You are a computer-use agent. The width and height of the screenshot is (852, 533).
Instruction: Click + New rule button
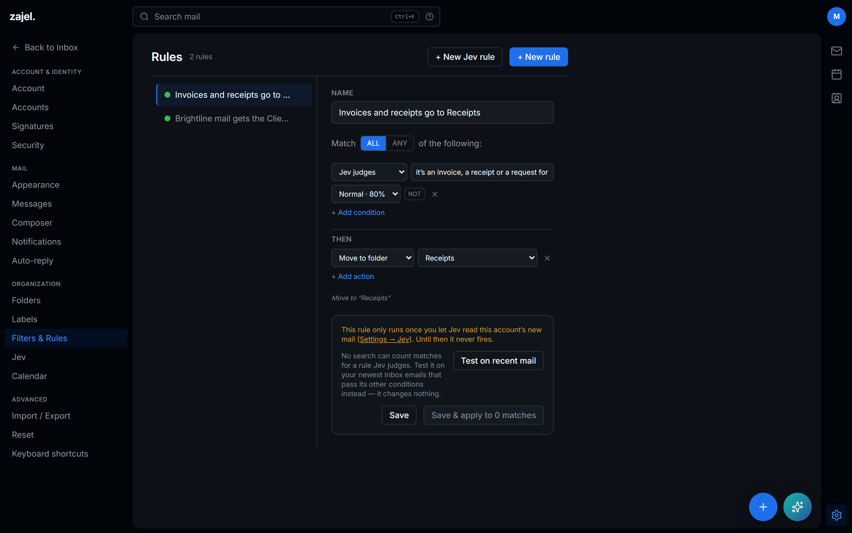[x=538, y=57]
